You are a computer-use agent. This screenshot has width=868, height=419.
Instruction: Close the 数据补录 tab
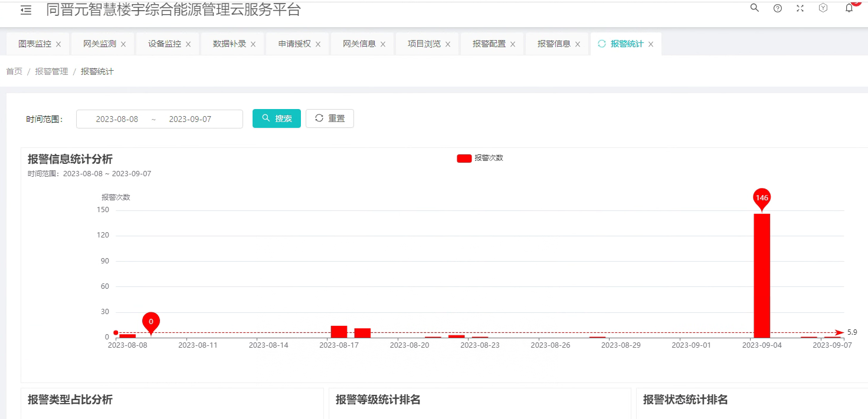253,44
